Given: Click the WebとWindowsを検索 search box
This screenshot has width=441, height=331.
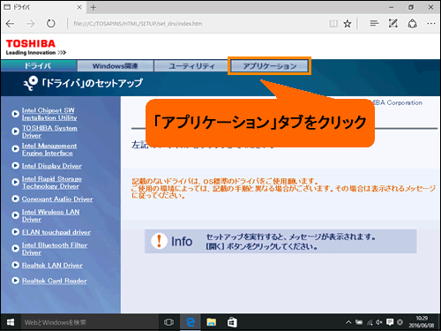Looking at the screenshot, I should click(x=90, y=322).
